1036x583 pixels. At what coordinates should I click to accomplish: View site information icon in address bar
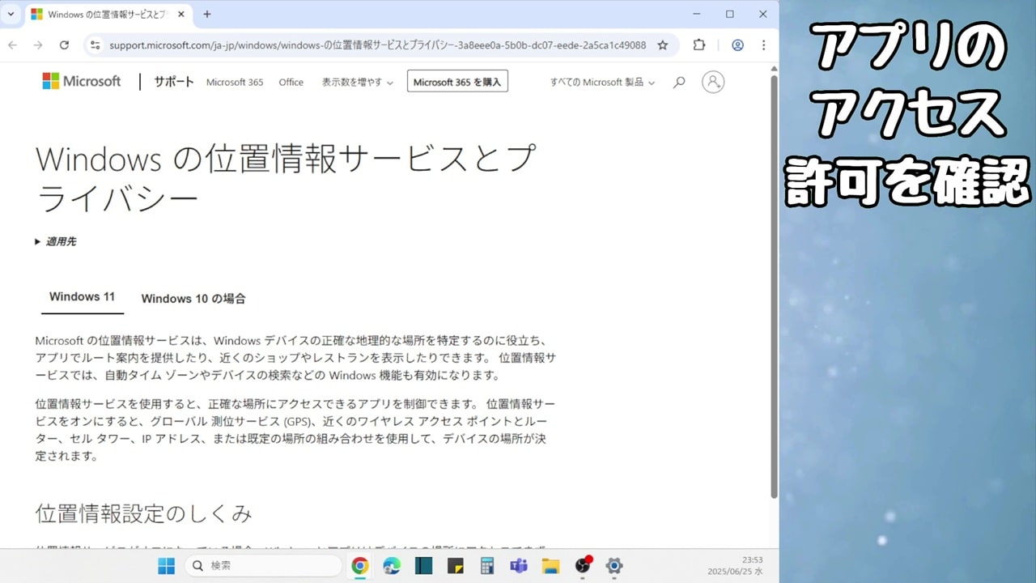point(96,45)
